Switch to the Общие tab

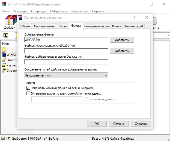coord(26,26)
